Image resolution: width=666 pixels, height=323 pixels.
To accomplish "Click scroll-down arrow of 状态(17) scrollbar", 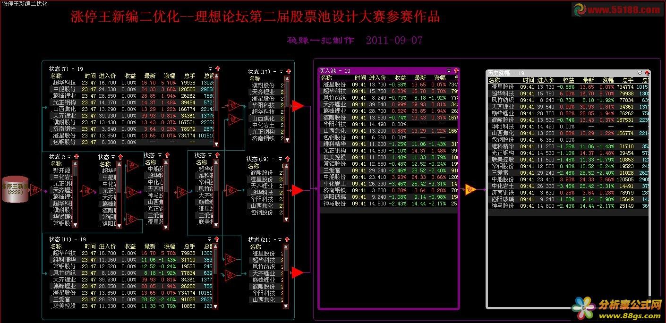I will click(287, 140).
